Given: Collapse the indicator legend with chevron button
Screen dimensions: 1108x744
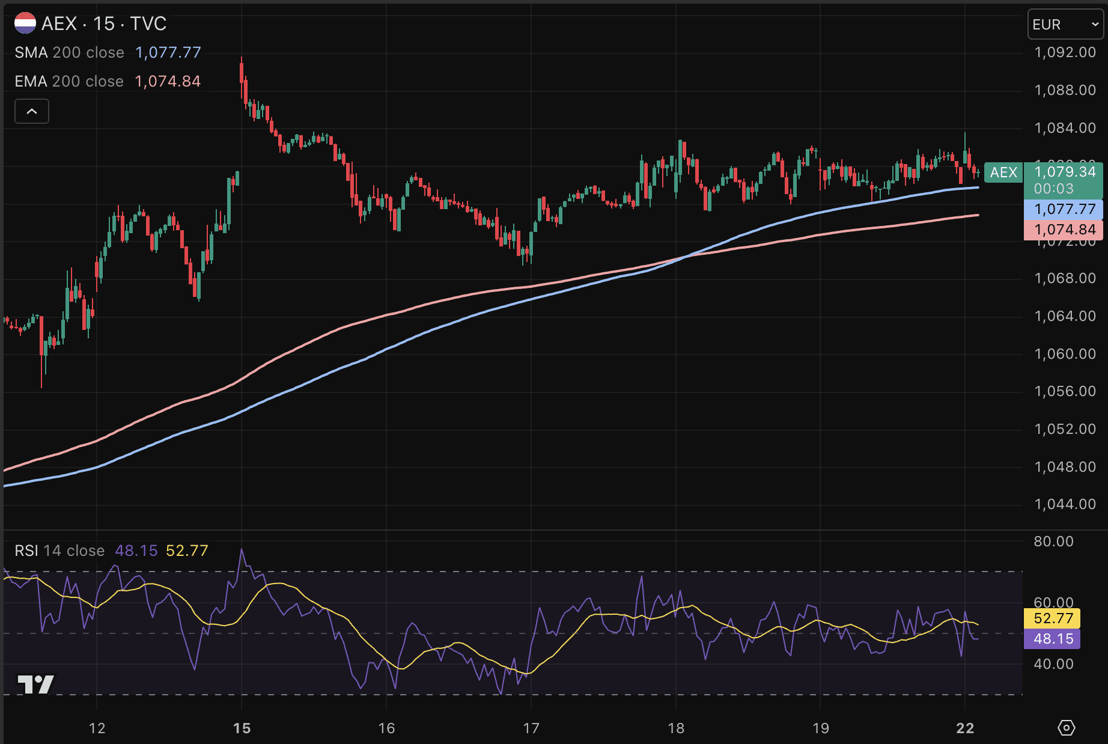Looking at the screenshot, I should pyautogui.click(x=32, y=111).
